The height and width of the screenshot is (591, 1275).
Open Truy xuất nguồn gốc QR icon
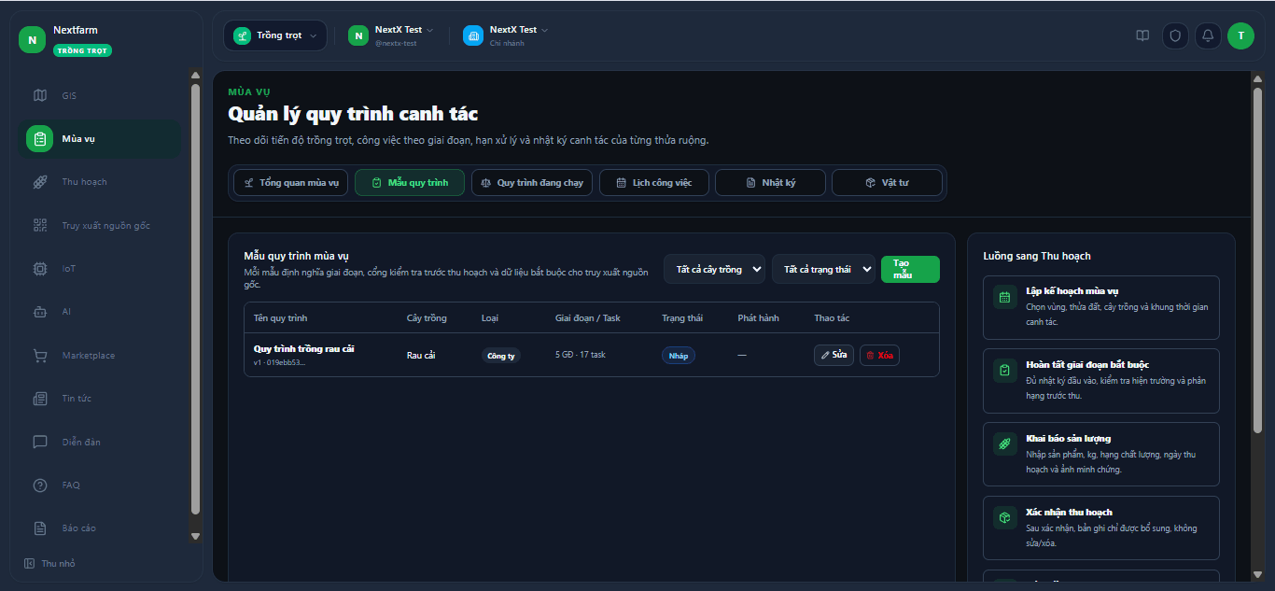click(40, 225)
